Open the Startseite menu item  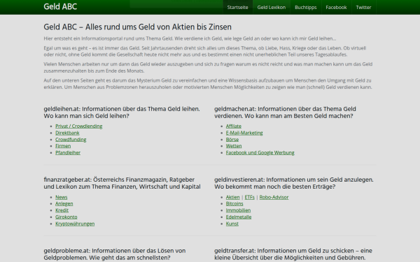point(237,7)
